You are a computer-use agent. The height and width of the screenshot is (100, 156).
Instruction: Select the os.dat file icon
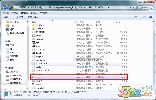(34, 67)
